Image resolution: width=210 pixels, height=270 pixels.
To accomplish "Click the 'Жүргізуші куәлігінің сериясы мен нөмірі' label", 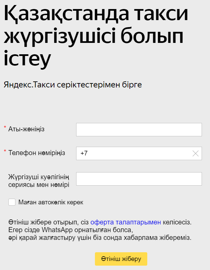I will pos(39,181).
